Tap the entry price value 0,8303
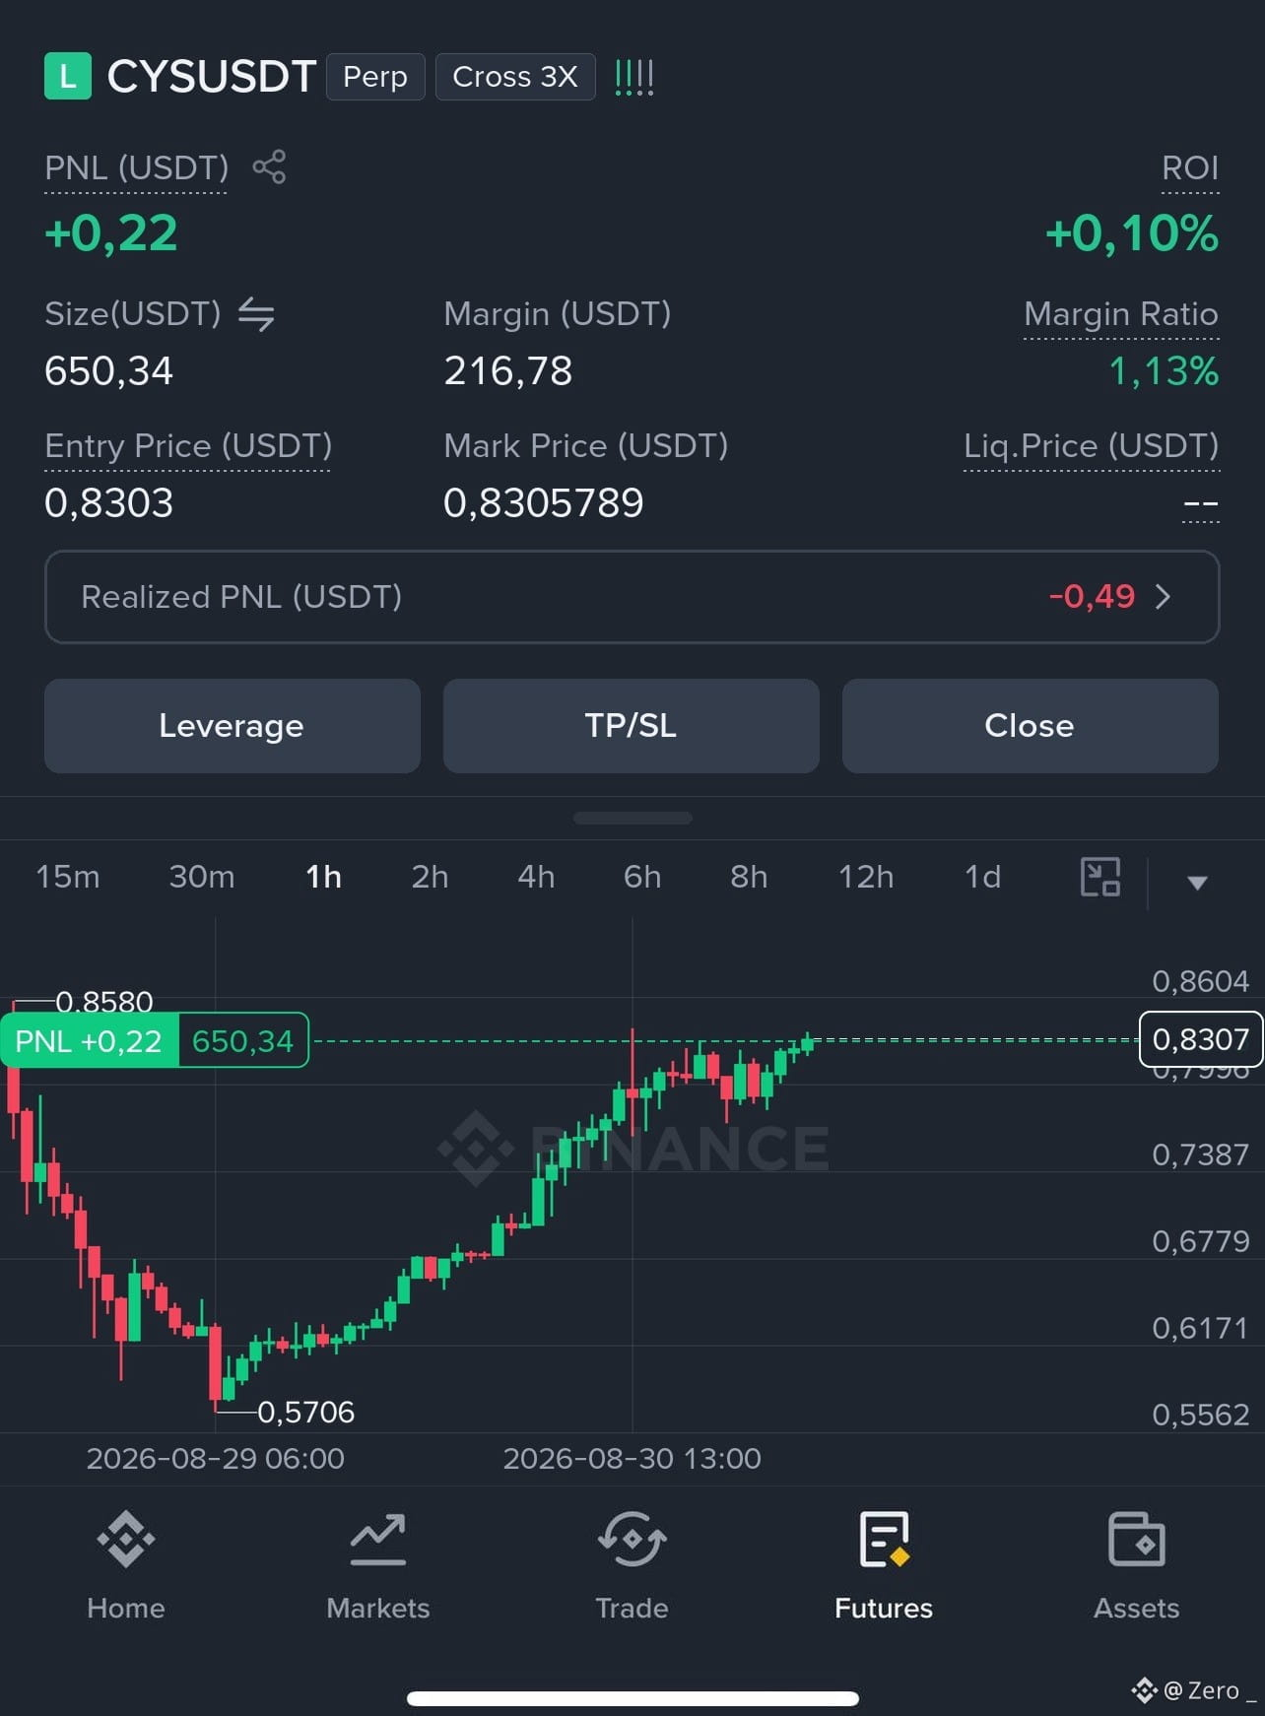The width and height of the screenshot is (1265, 1716). click(109, 503)
